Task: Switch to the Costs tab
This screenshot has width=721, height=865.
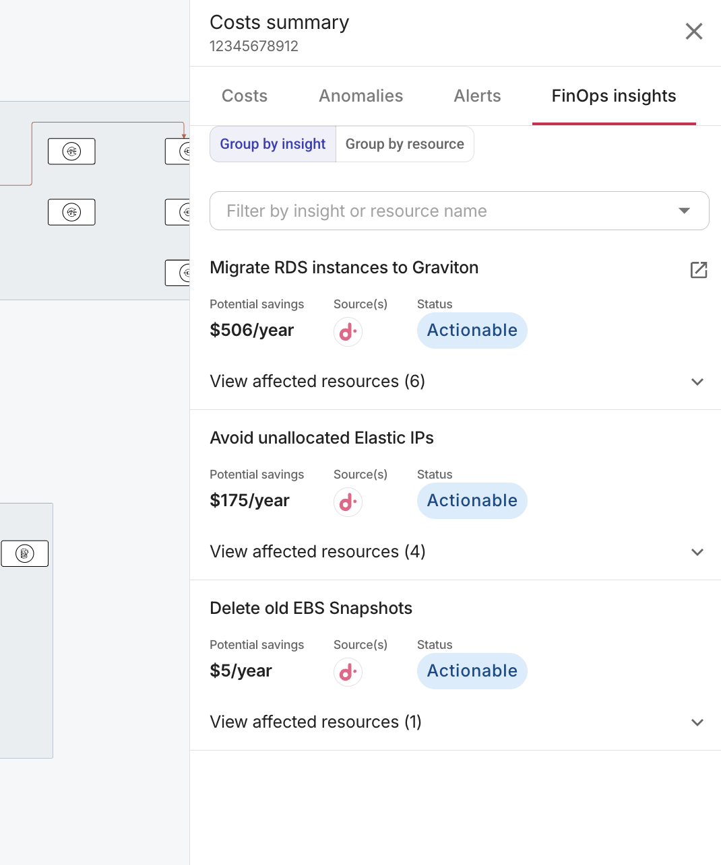Action: click(x=245, y=96)
